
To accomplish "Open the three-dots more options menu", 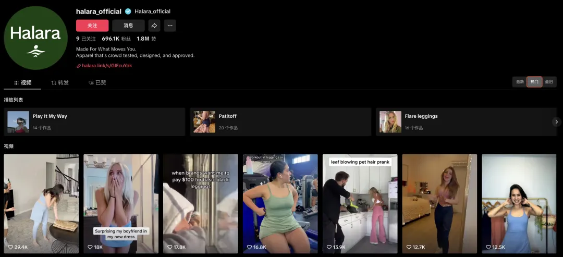I will coord(170,26).
